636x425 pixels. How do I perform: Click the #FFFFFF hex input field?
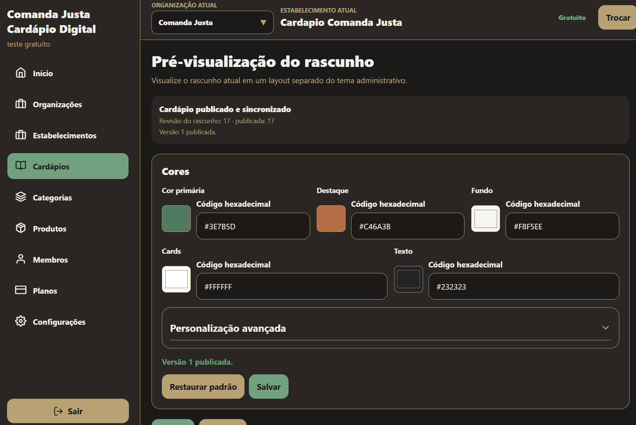click(x=292, y=286)
